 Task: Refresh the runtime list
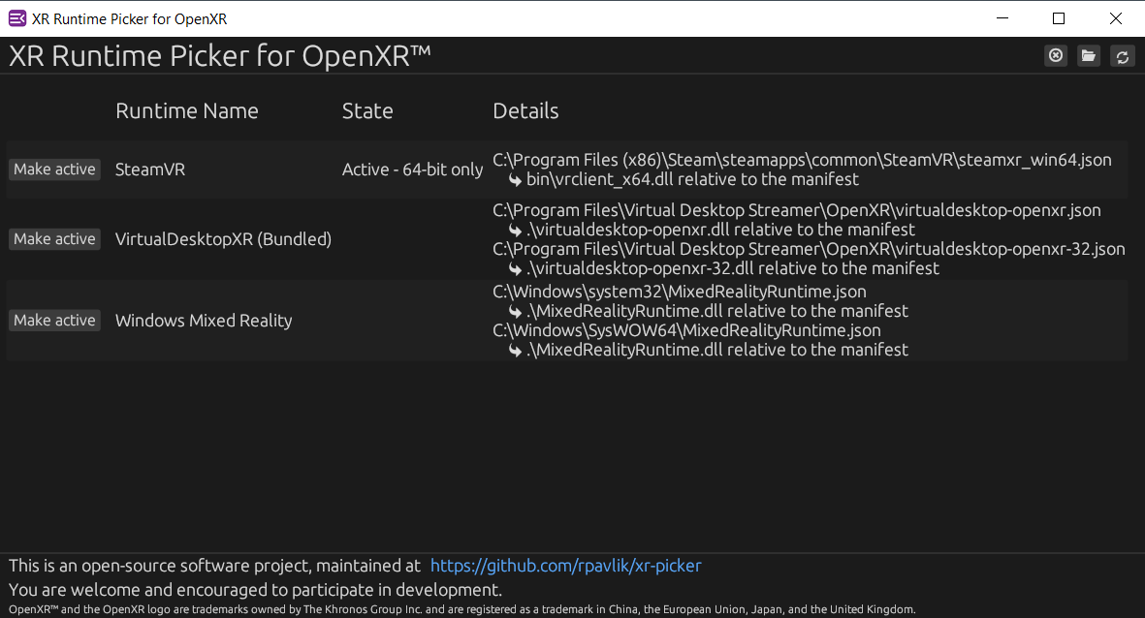pos(1122,56)
